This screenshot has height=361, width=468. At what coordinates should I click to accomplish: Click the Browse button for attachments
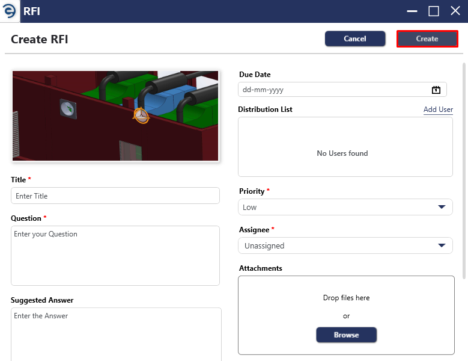(x=346, y=335)
